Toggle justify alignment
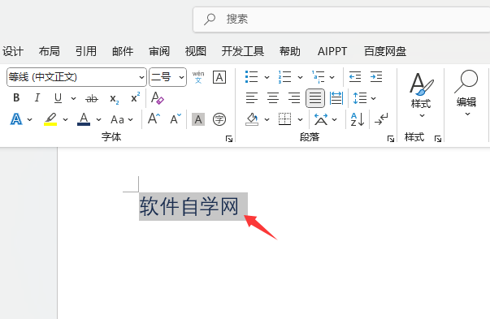Image resolution: width=490 pixels, height=319 pixels. pyautogui.click(x=315, y=98)
